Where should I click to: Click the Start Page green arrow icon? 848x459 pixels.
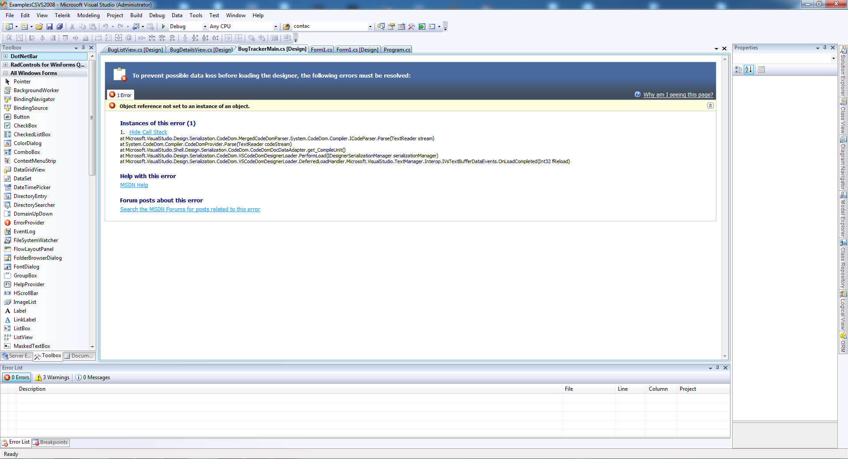coord(422,26)
